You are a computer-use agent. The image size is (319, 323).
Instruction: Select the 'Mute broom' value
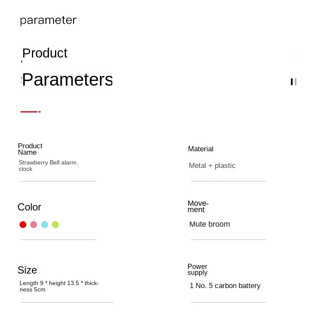click(x=210, y=224)
